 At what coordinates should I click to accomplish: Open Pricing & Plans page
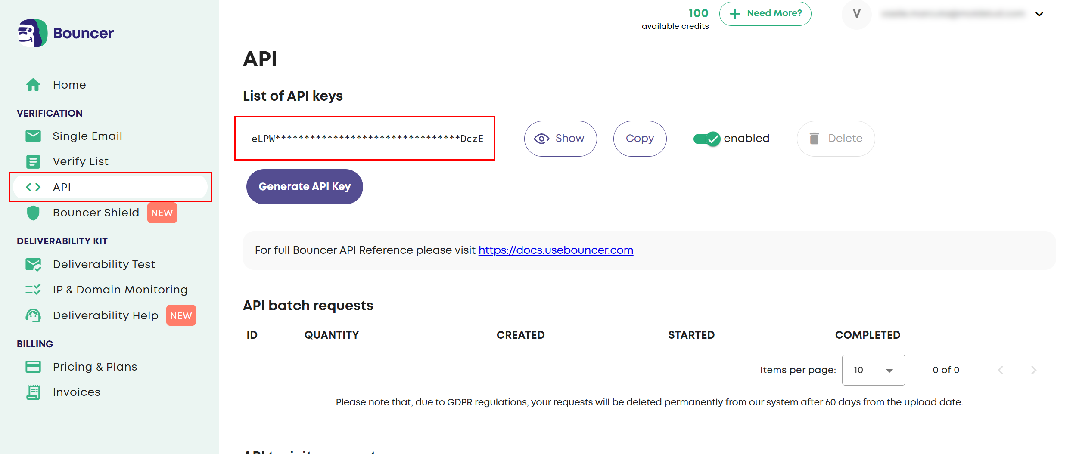point(95,367)
